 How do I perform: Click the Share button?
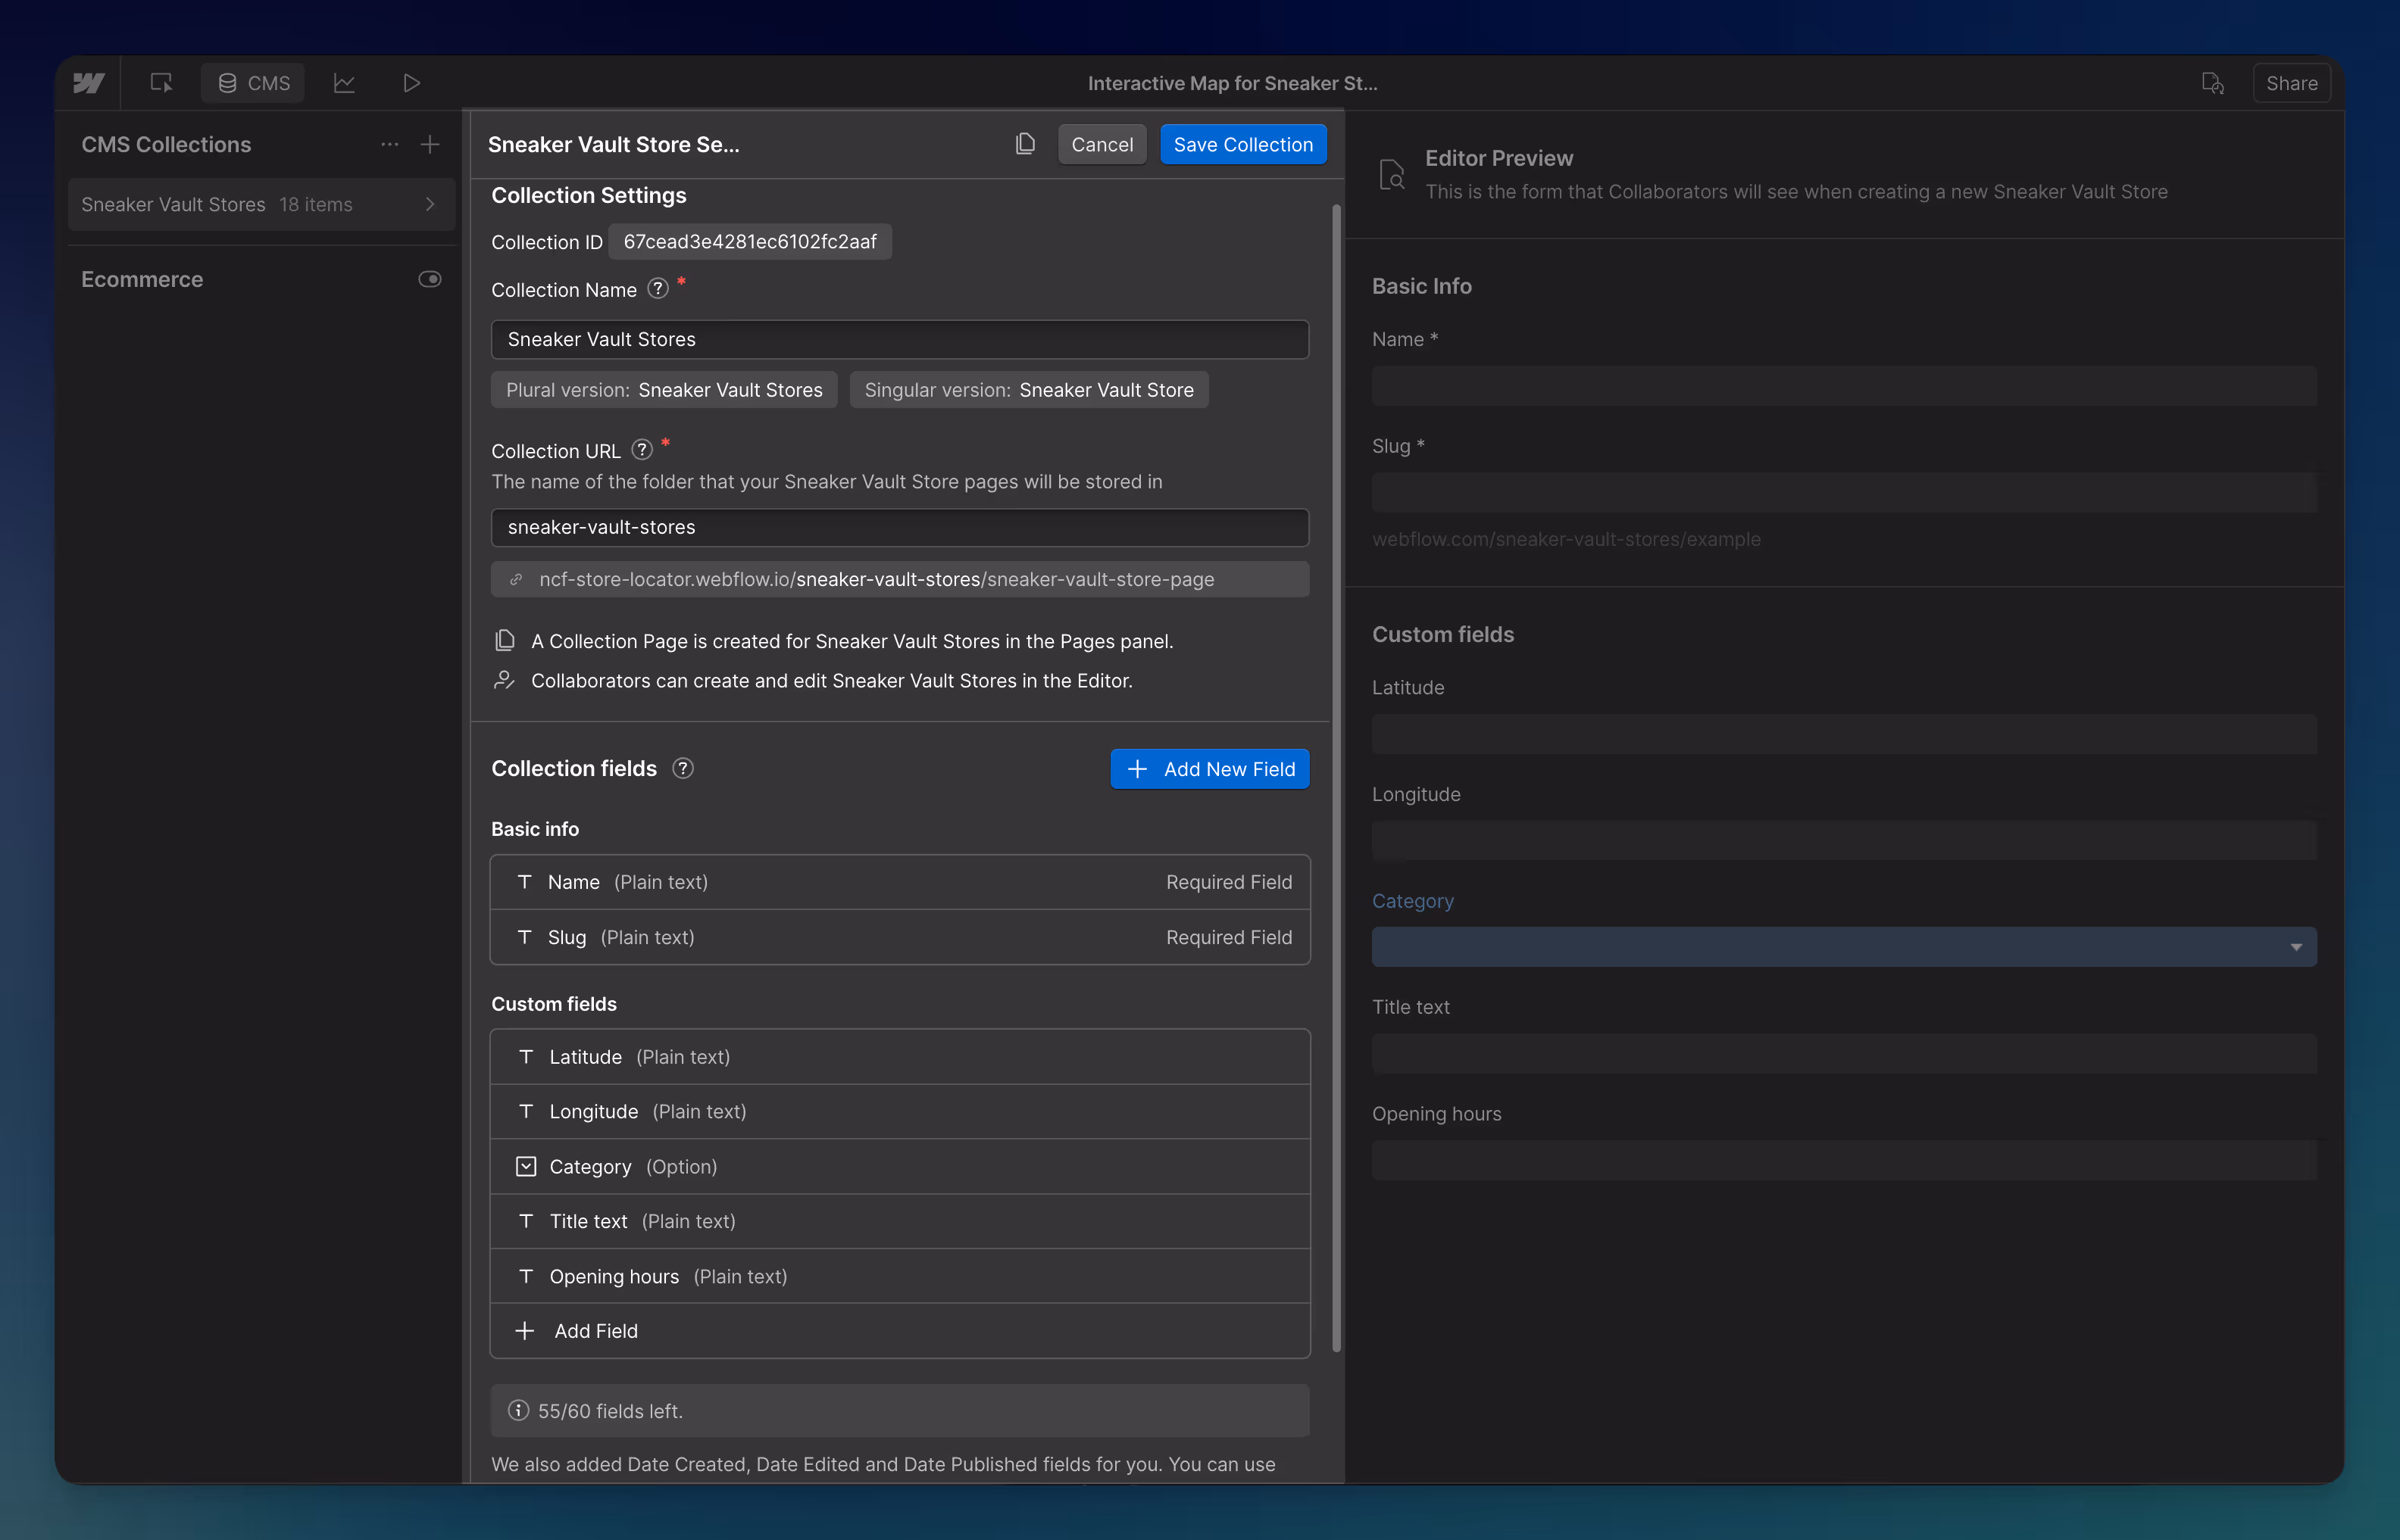[x=2291, y=83]
